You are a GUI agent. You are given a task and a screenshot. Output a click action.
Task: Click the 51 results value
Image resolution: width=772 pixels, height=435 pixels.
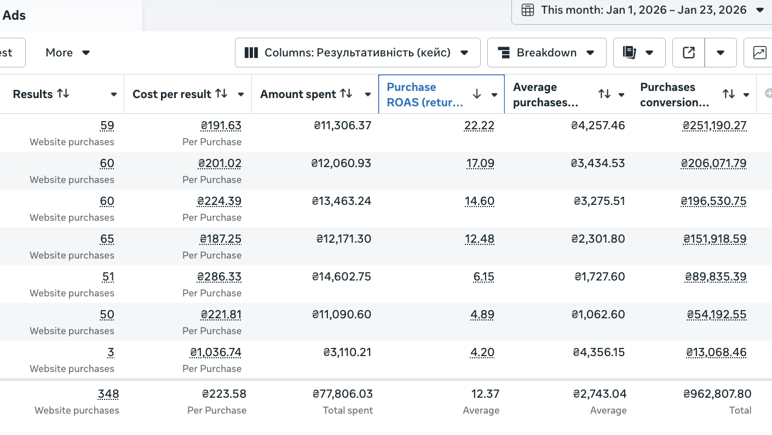(108, 277)
